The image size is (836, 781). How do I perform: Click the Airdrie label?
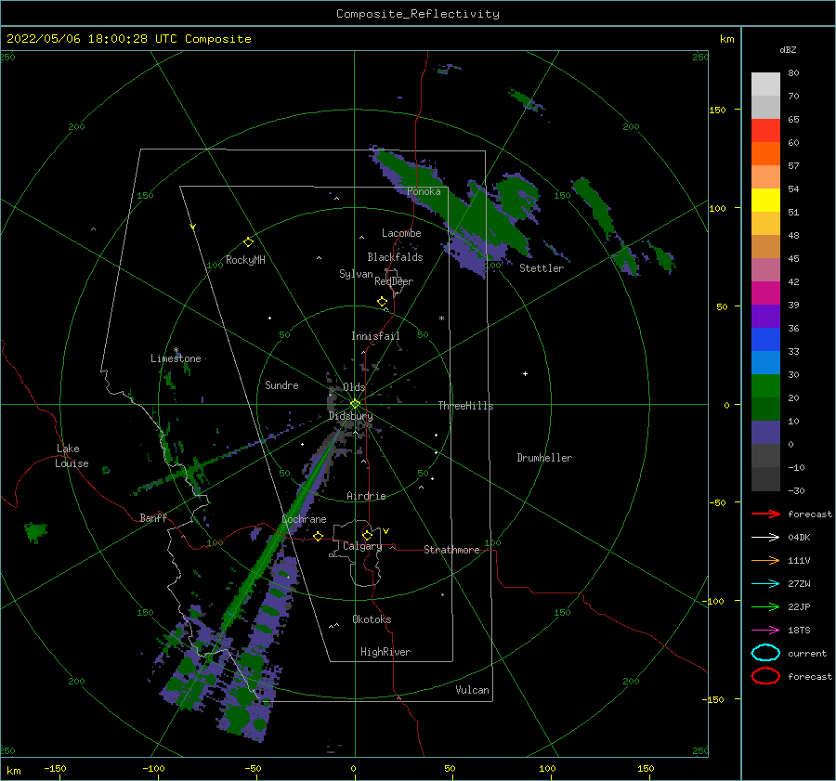pos(366,496)
